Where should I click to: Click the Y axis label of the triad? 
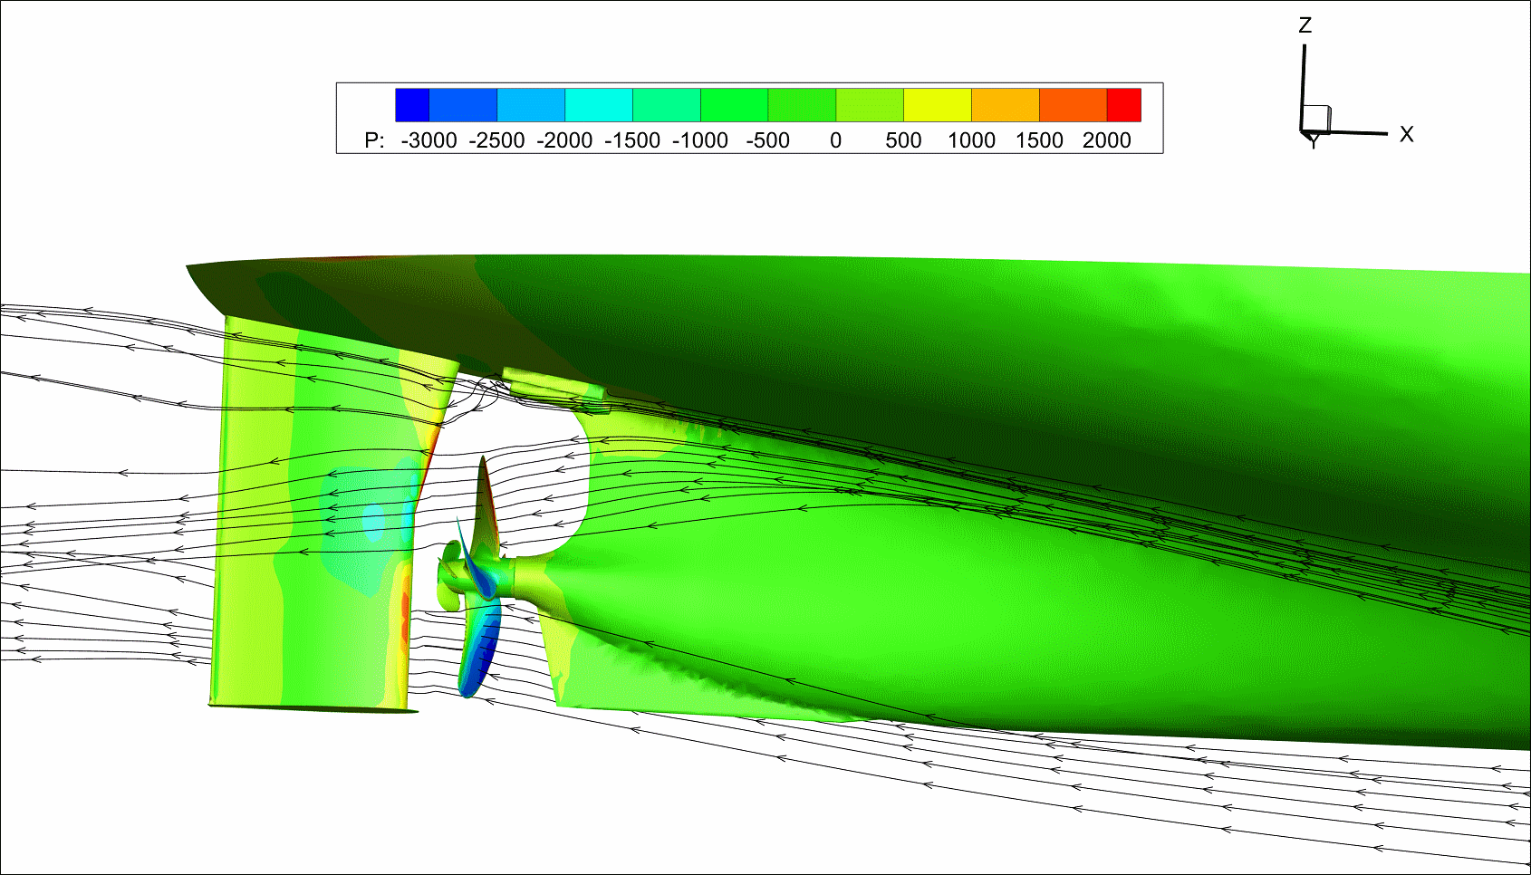tap(1313, 142)
